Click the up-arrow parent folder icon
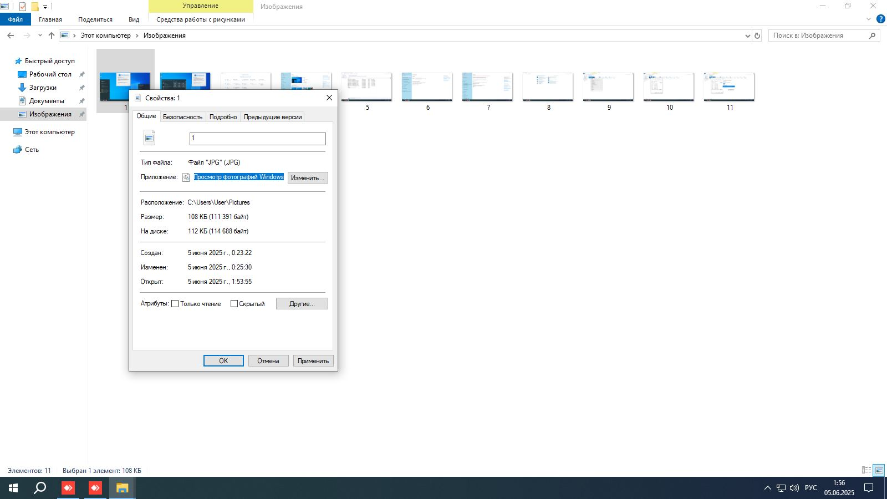 click(52, 35)
